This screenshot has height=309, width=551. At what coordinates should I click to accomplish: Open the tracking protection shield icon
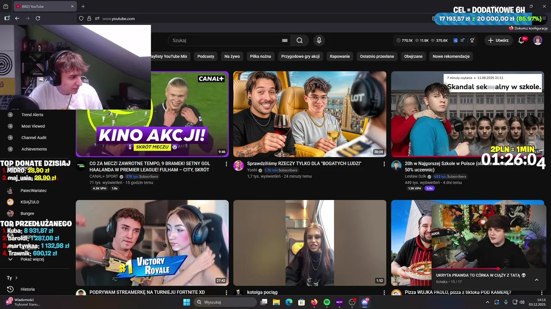click(81, 18)
